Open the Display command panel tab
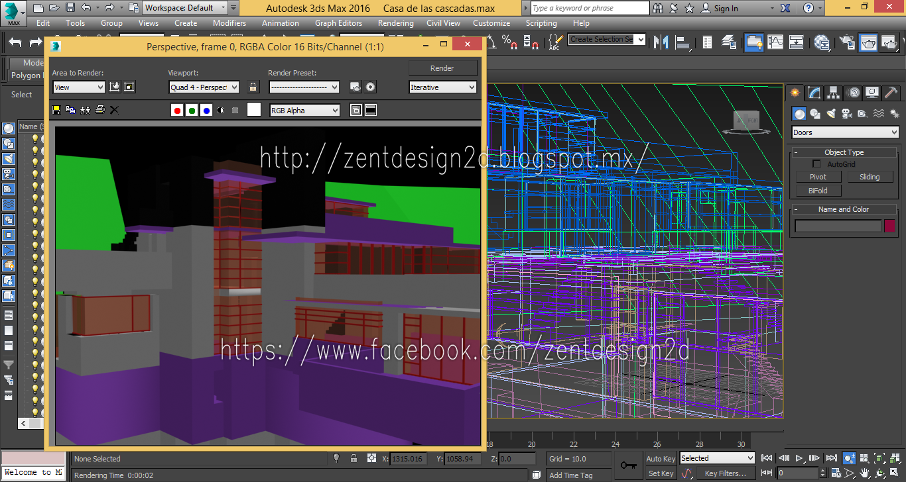Image resolution: width=906 pixels, height=482 pixels. 872,93
